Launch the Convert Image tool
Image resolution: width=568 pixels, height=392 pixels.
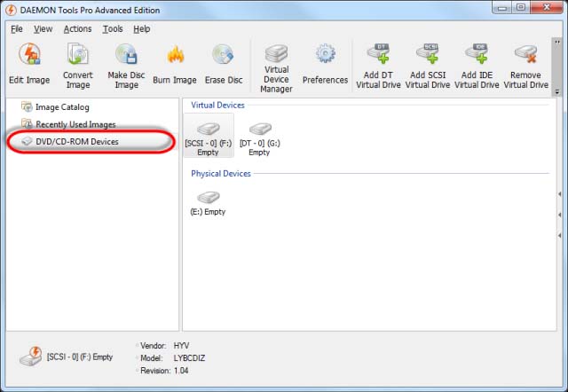pyautogui.click(x=78, y=66)
